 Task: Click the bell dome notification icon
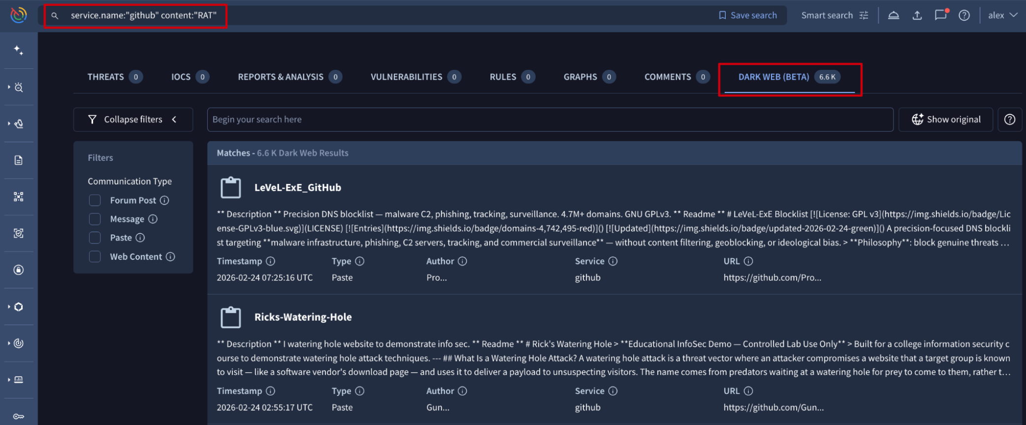(x=894, y=15)
